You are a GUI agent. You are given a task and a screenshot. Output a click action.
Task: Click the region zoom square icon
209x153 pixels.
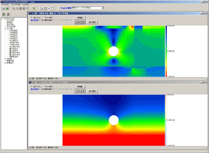click(24, 9)
